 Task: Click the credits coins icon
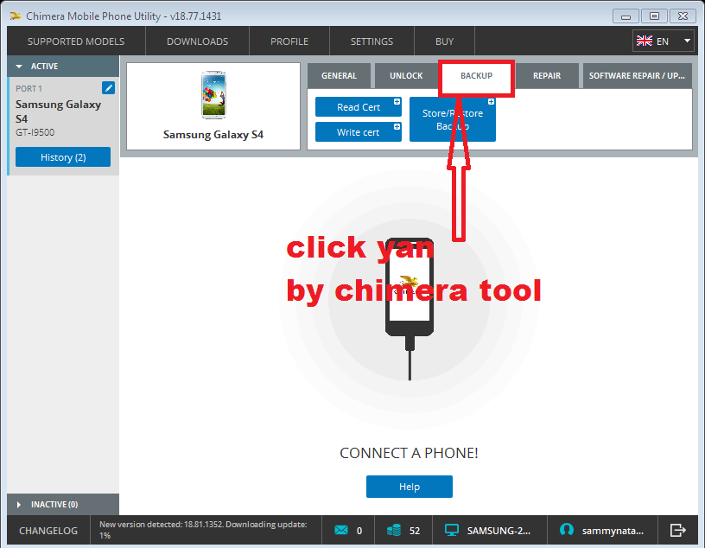coord(394,530)
